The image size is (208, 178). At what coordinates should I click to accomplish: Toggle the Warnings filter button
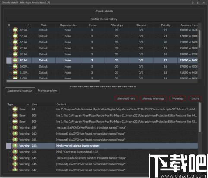[178, 98]
